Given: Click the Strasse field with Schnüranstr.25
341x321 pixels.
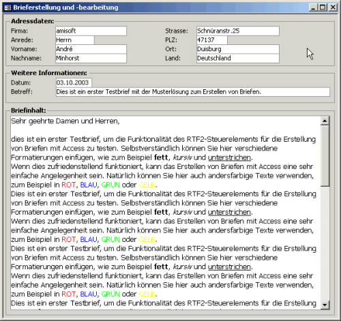Looking at the screenshot, I should pos(238,31).
